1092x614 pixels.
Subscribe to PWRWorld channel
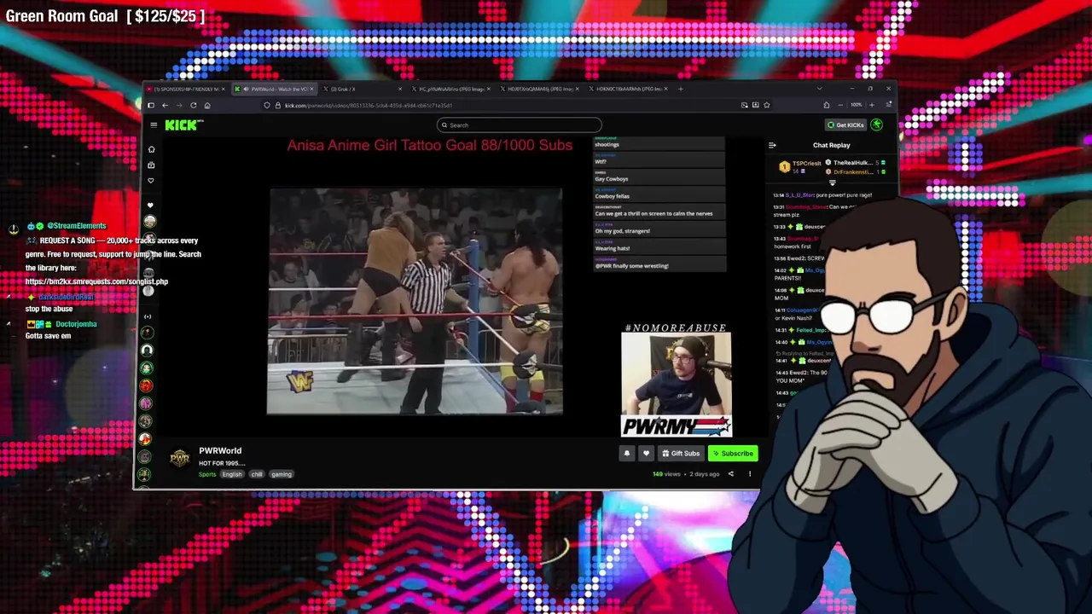(x=733, y=454)
